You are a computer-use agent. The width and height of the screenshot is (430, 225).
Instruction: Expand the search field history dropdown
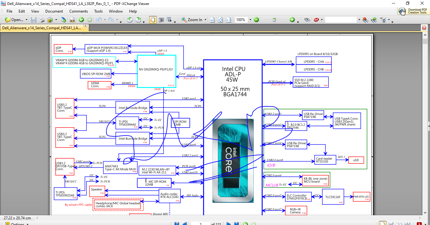click(x=359, y=19)
